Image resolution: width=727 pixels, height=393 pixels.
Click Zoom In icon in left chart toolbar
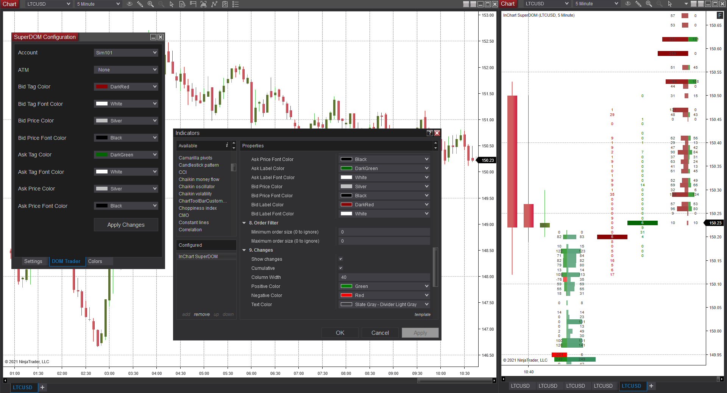tap(151, 4)
